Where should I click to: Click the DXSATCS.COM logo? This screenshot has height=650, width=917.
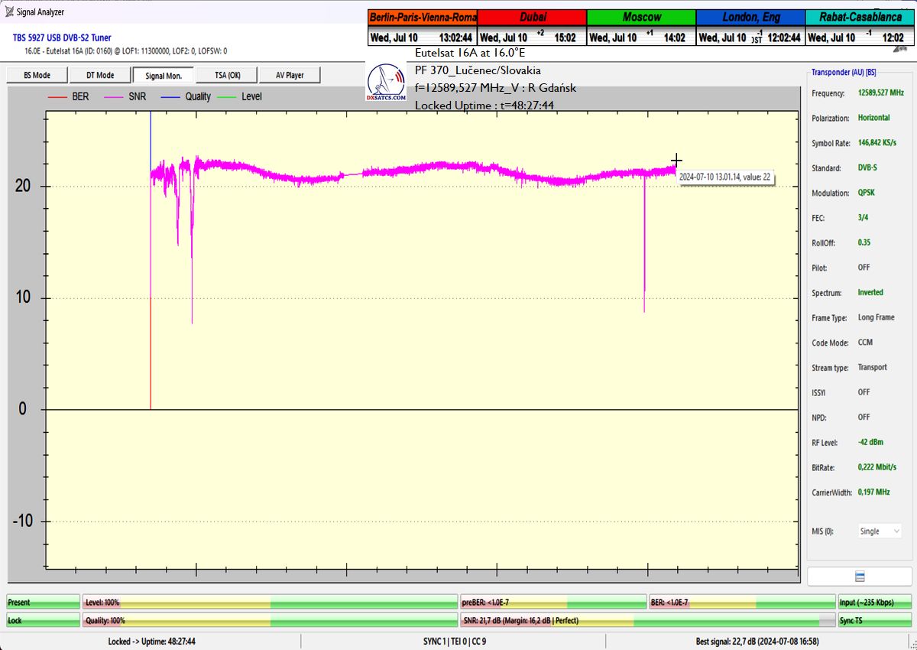pos(386,83)
